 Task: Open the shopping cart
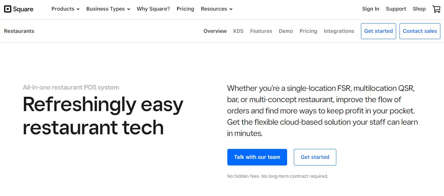coord(436,9)
